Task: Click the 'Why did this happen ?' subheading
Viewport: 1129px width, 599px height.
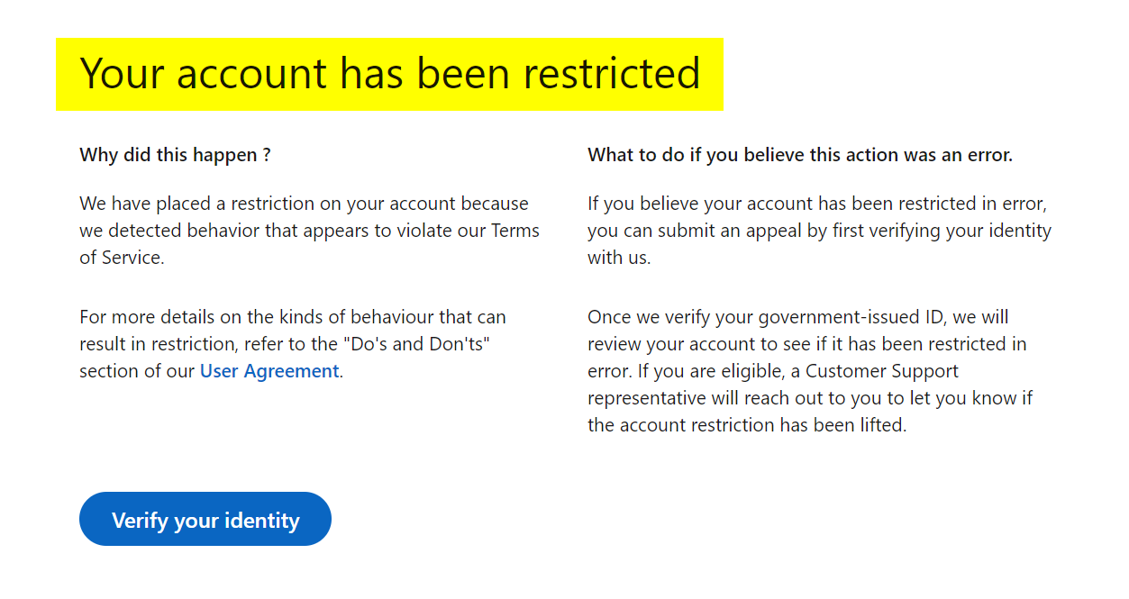Action: click(x=176, y=155)
